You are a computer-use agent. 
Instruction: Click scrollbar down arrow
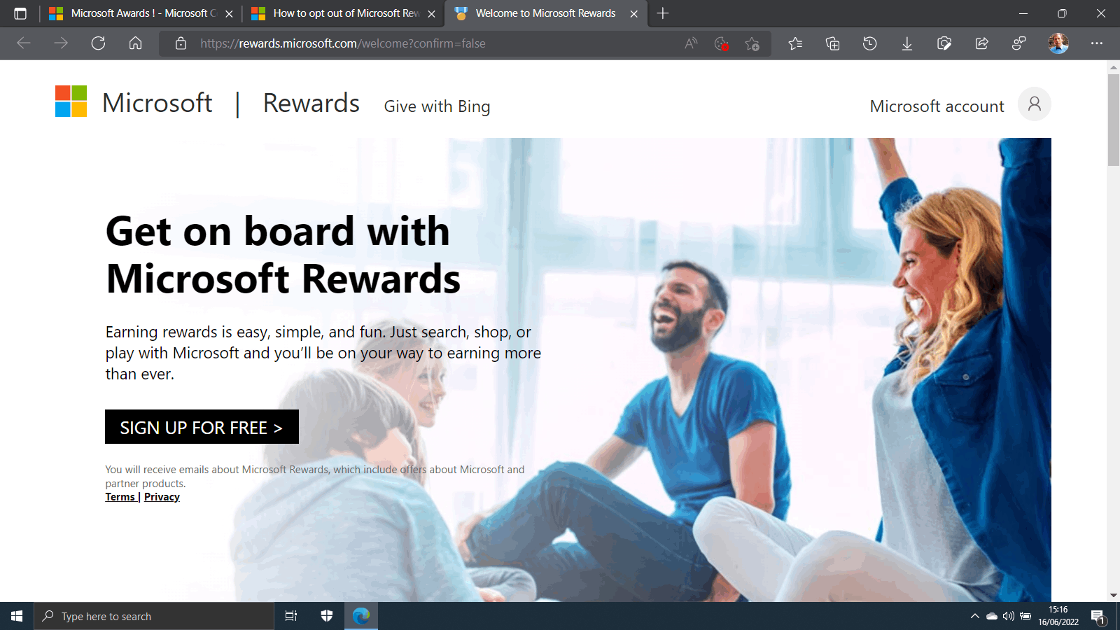[1114, 596]
